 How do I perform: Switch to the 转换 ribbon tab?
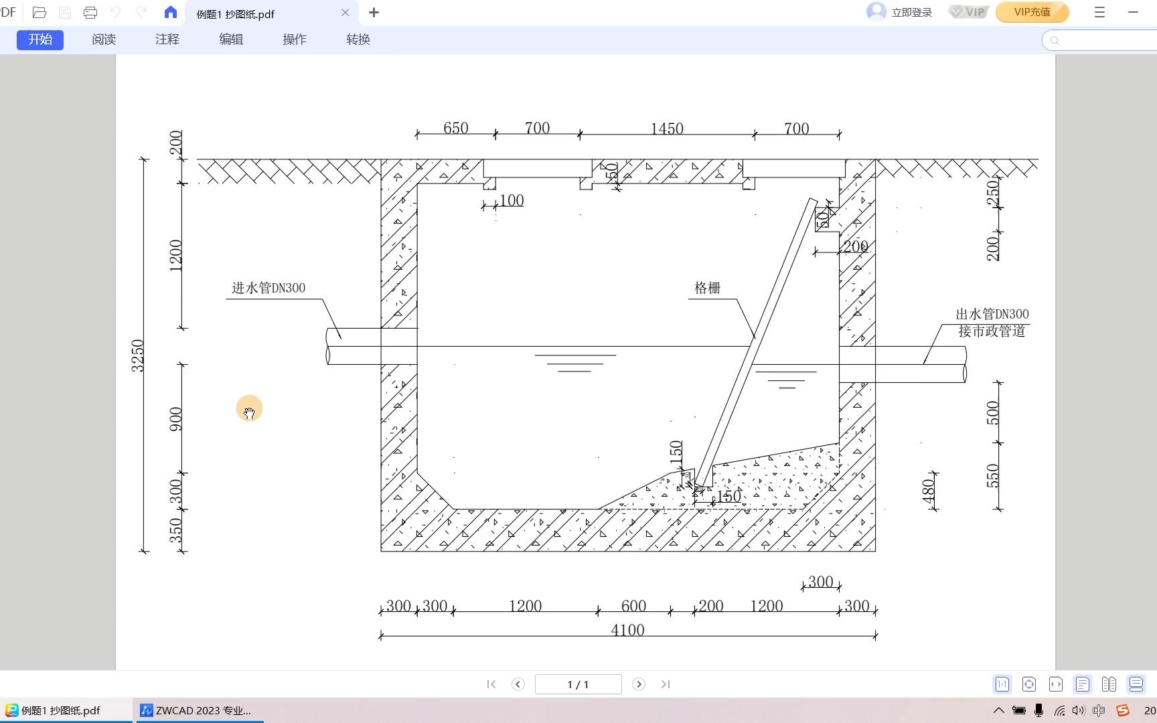pos(358,39)
